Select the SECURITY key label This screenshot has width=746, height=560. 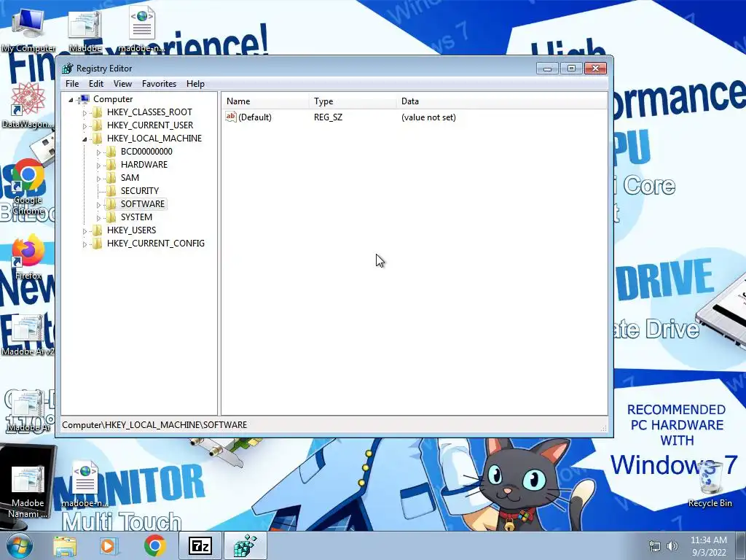tap(139, 190)
